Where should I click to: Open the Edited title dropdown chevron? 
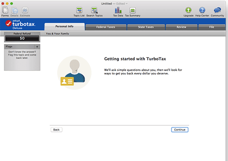127,4
